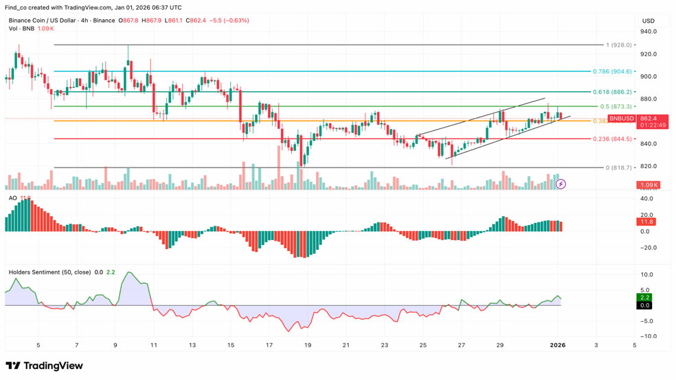The width and height of the screenshot is (676, 380).
Task: Click the red BNBUSD symbol tag
Action: point(622,119)
